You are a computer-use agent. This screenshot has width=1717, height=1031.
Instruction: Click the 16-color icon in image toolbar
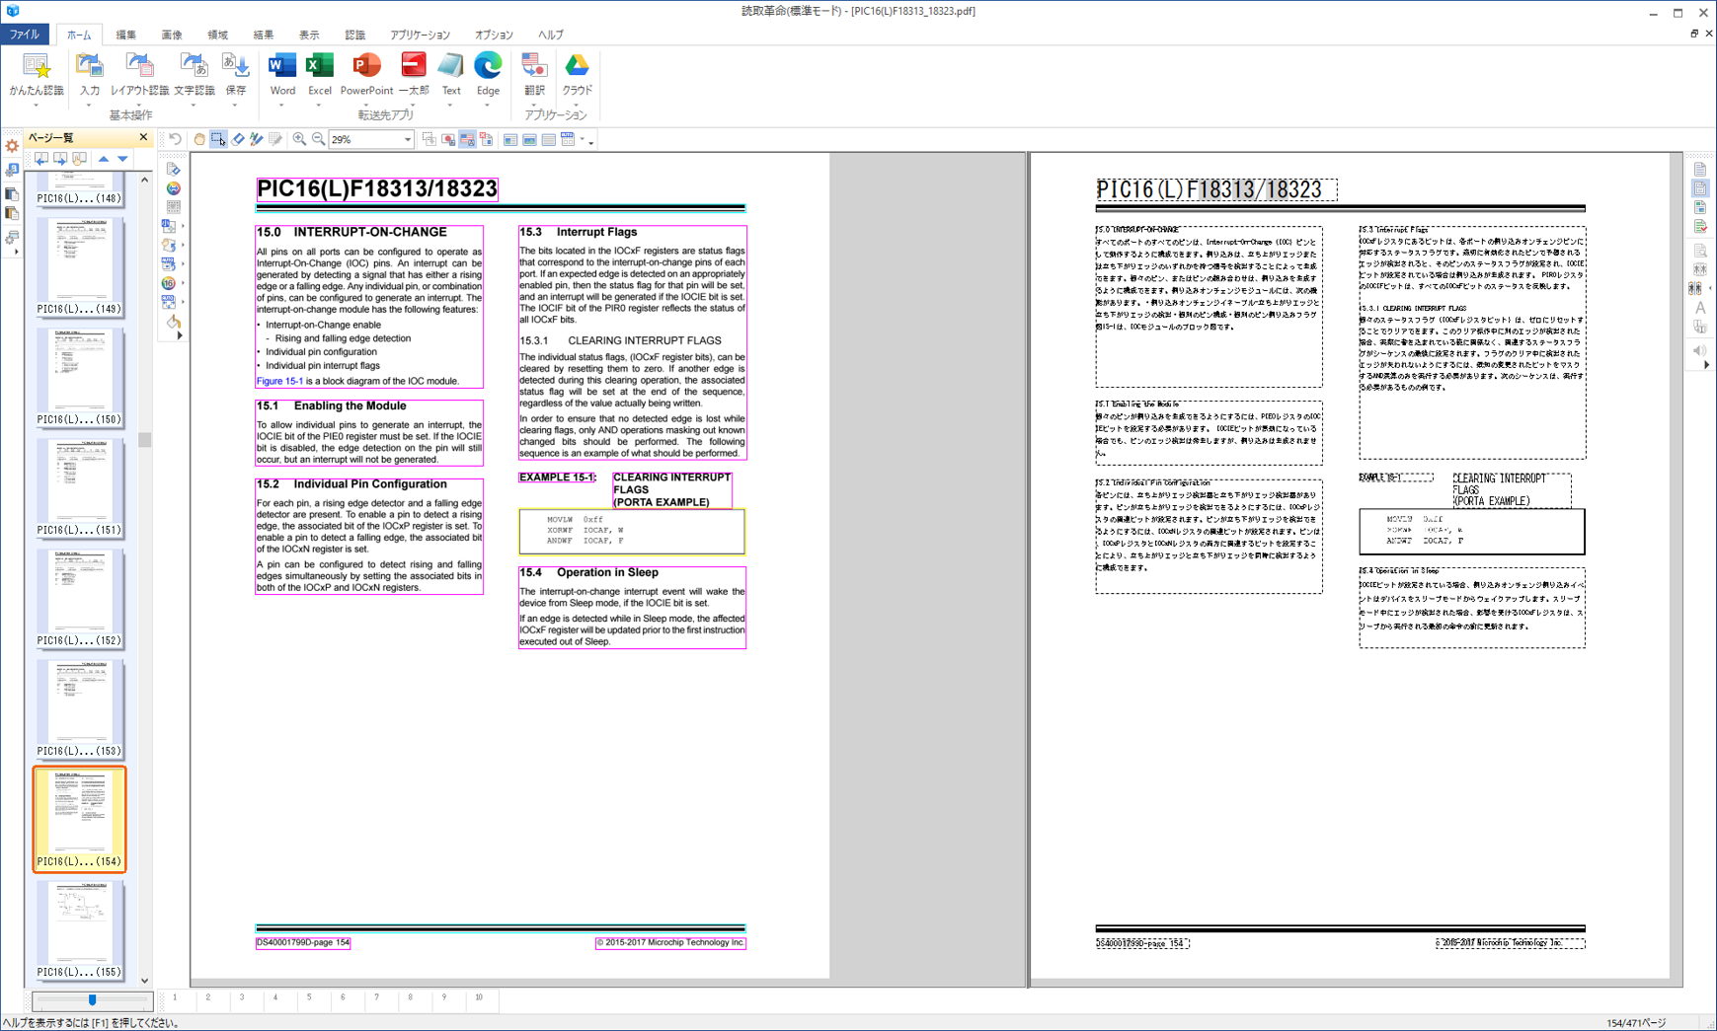(x=169, y=283)
